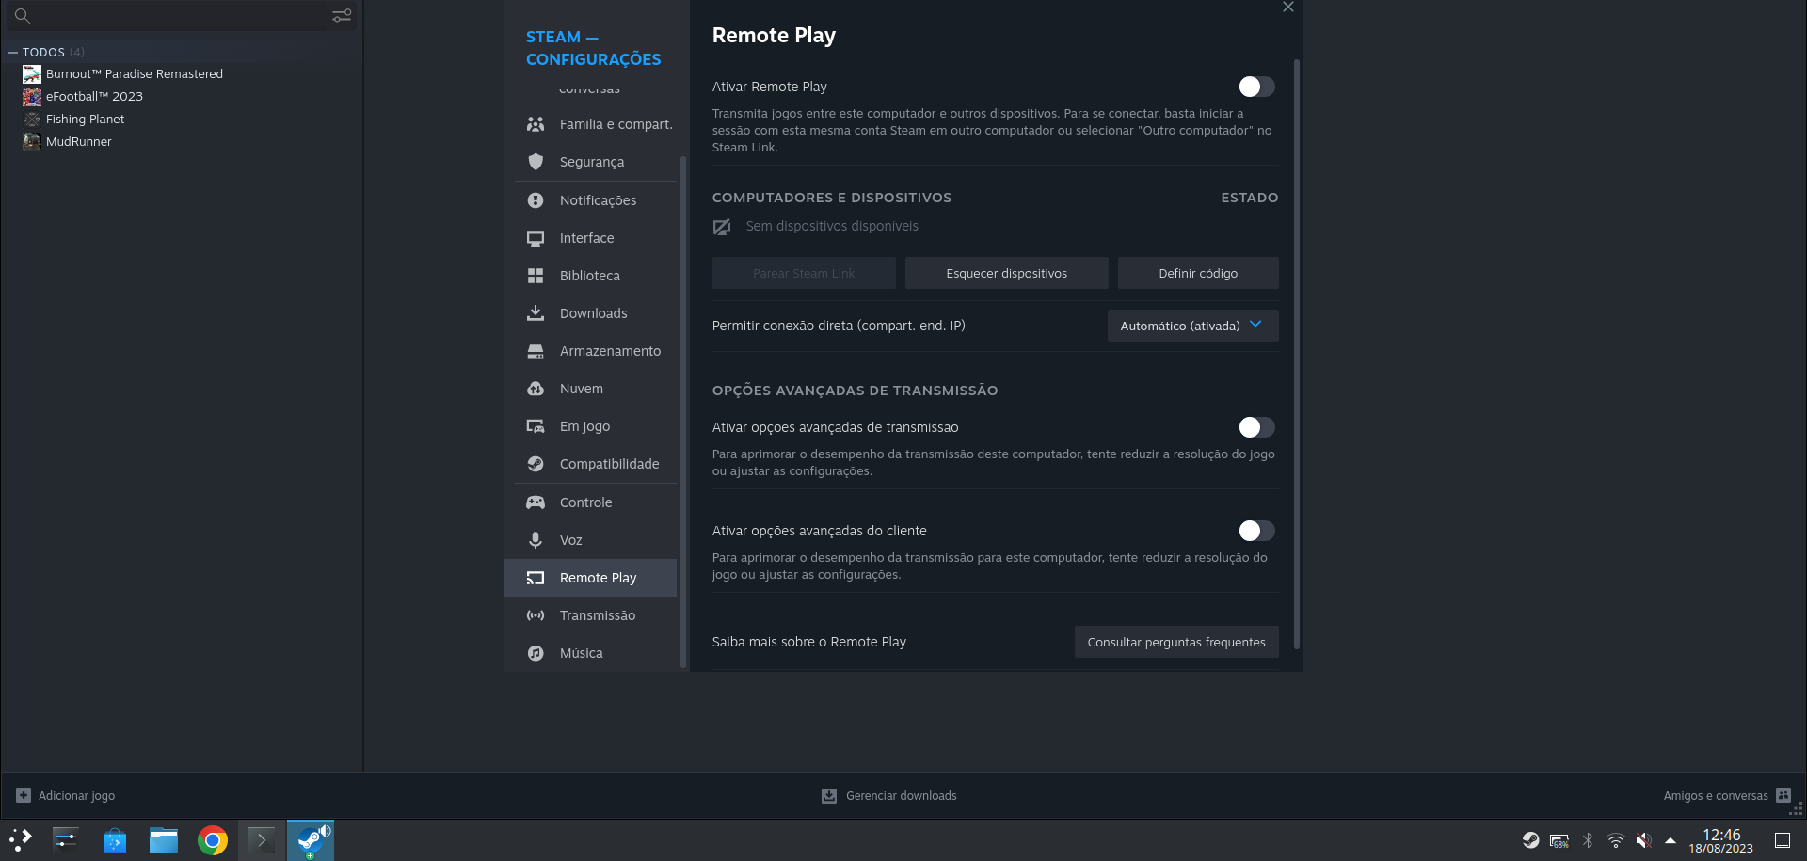Screen dimensions: 1807x861
Task: Open the Downloads settings section
Action: coord(594,313)
